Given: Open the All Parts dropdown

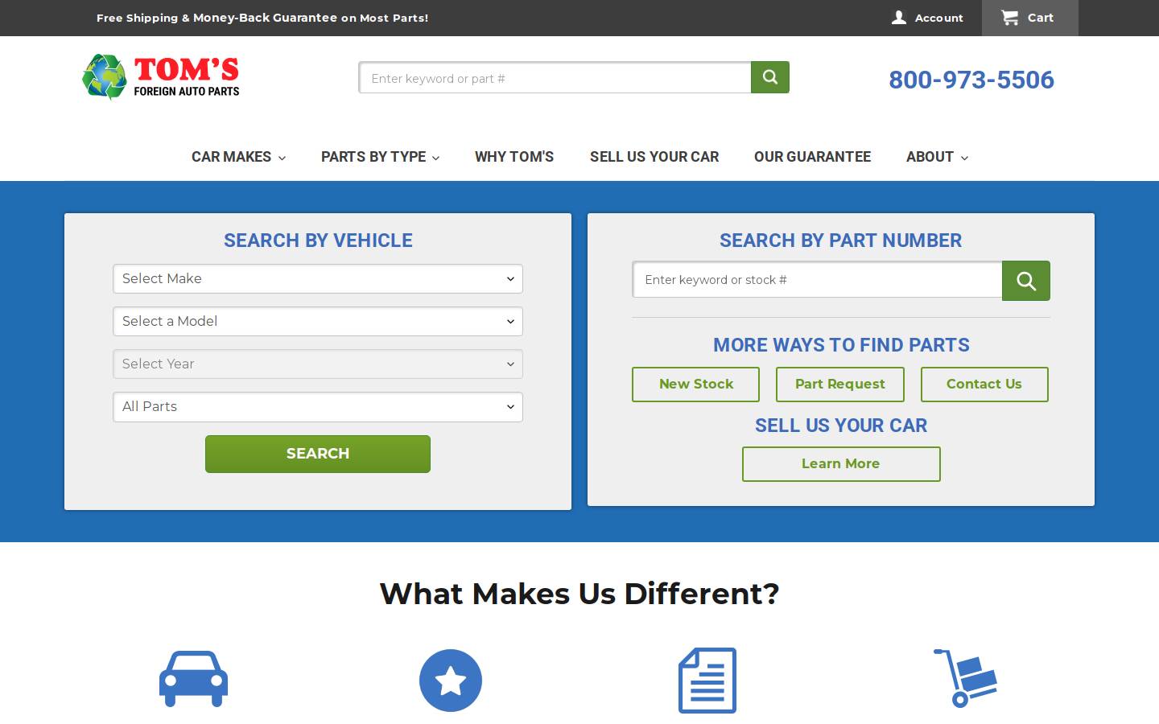Looking at the screenshot, I should [318, 407].
